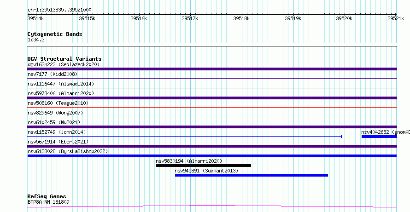Click the 39518k ruler position
Screen dimensions: 410x212
click(241, 18)
